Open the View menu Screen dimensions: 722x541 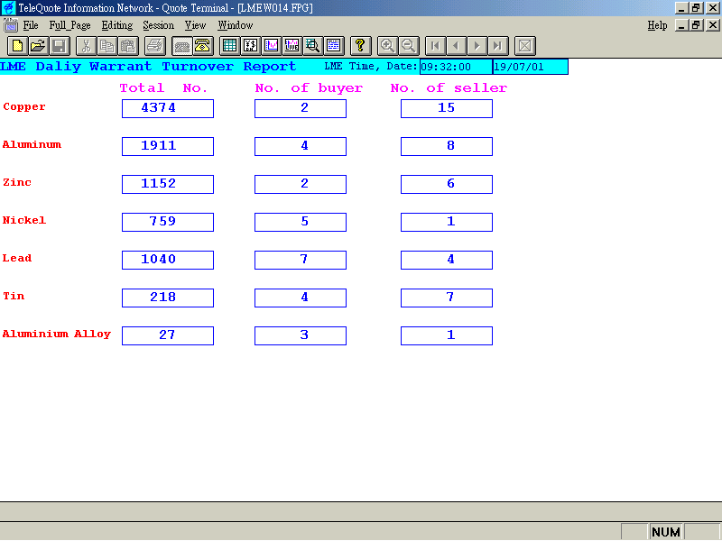tap(195, 25)
